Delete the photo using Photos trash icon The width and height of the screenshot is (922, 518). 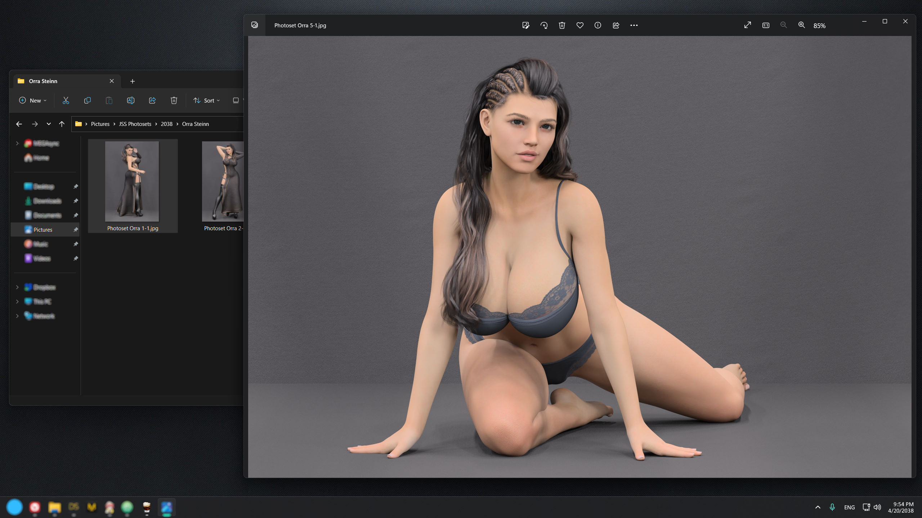(562, 25)
